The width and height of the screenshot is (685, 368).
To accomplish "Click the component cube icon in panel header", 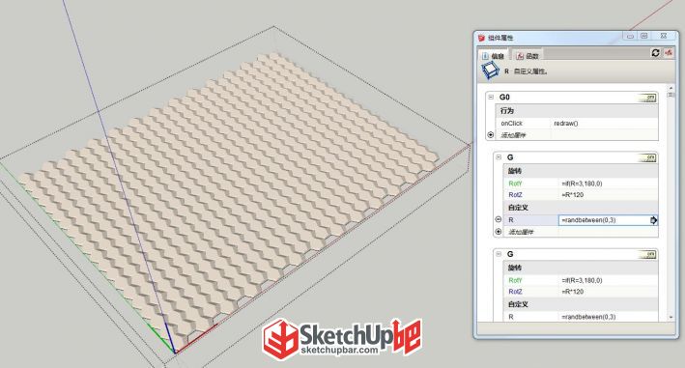I will coord(490,71).
